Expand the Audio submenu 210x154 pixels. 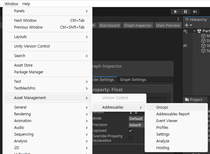click(x=47, y=128)
